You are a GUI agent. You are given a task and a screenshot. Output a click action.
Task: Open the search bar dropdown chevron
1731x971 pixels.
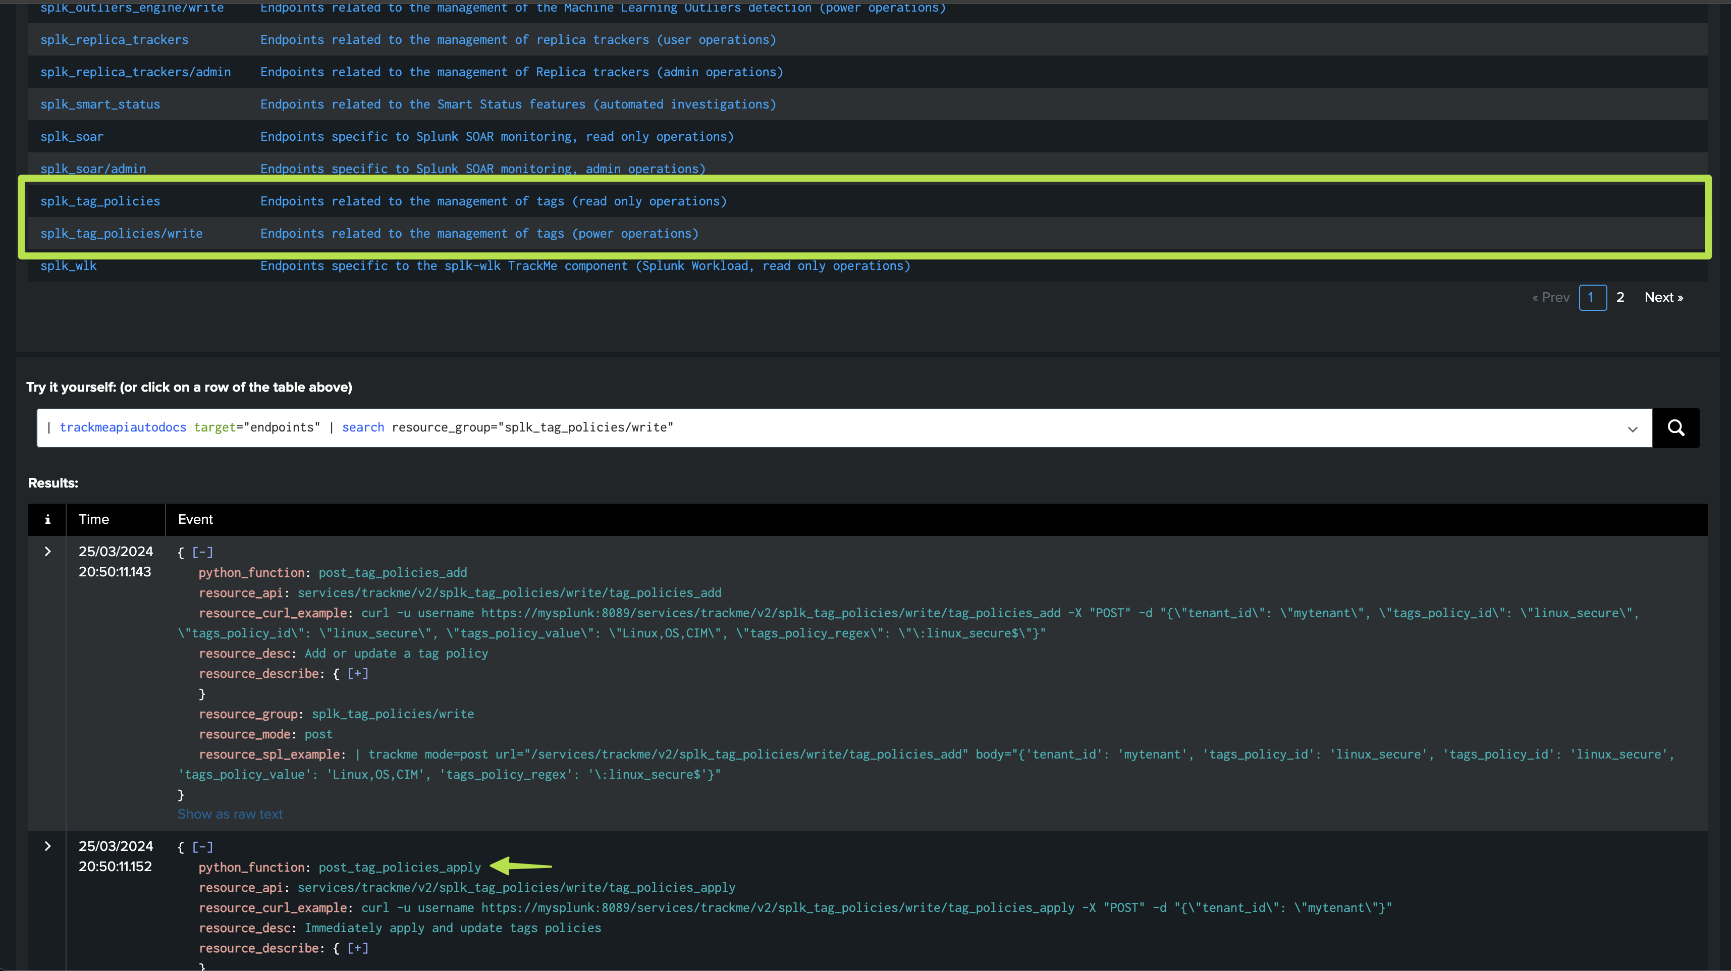coord(1632,428)
